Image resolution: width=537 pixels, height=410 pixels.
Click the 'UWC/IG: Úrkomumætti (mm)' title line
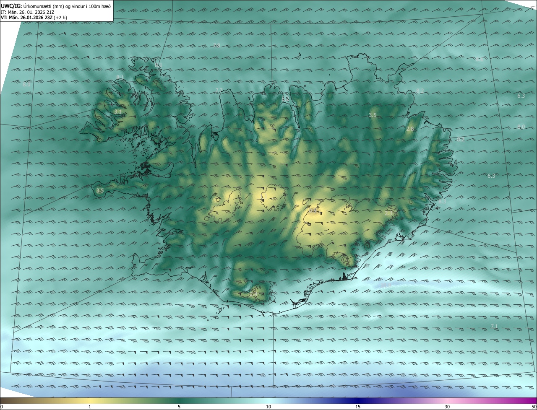pos(56,6)
